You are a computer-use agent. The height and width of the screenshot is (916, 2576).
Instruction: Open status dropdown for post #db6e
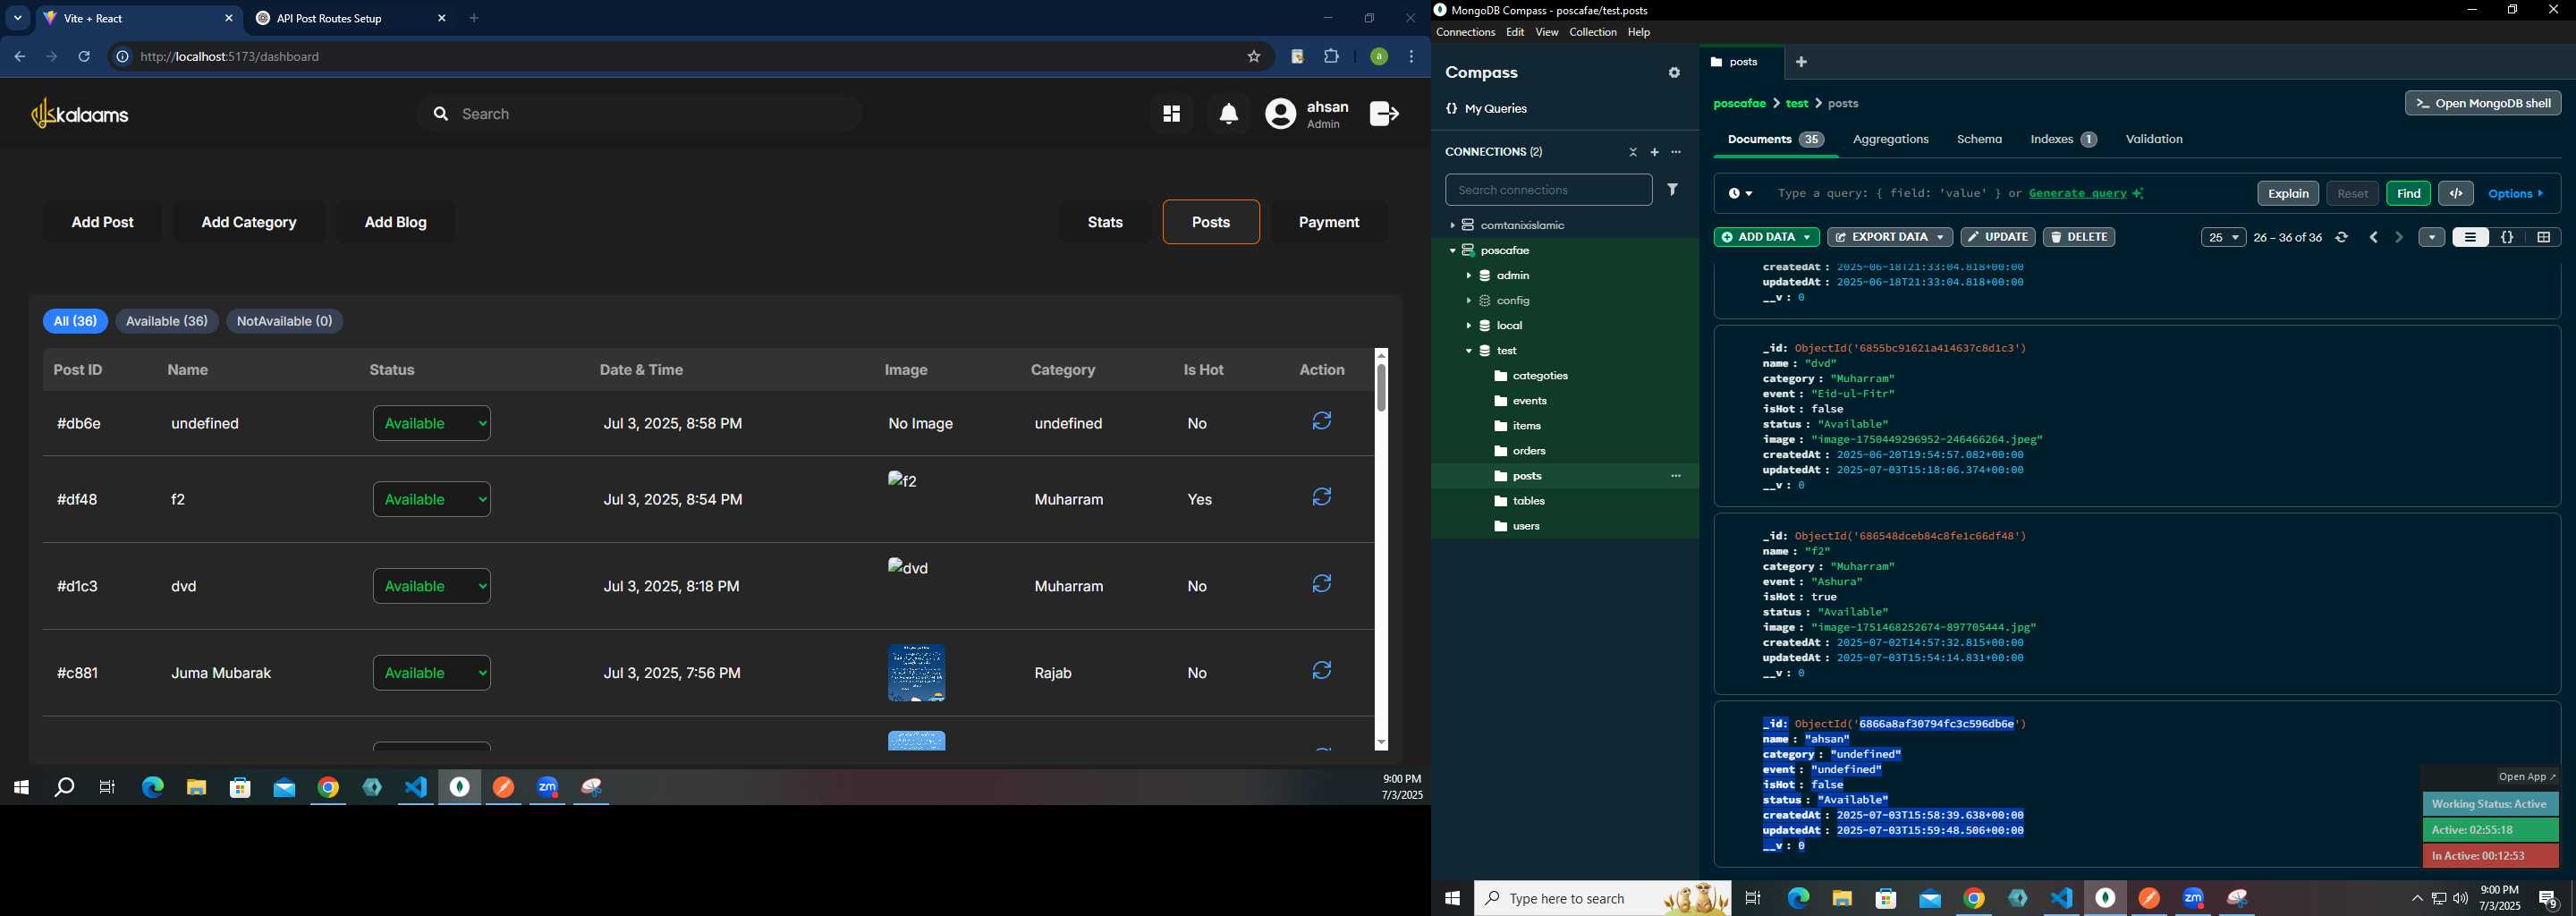coord(432,423)
